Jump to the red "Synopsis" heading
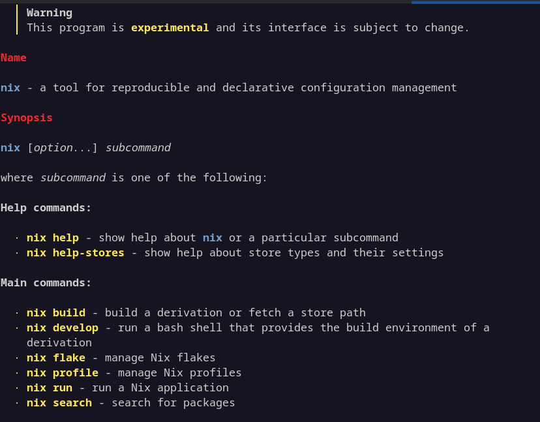The width and height of the screenshot is (540, 422). [x=27, y=118]
